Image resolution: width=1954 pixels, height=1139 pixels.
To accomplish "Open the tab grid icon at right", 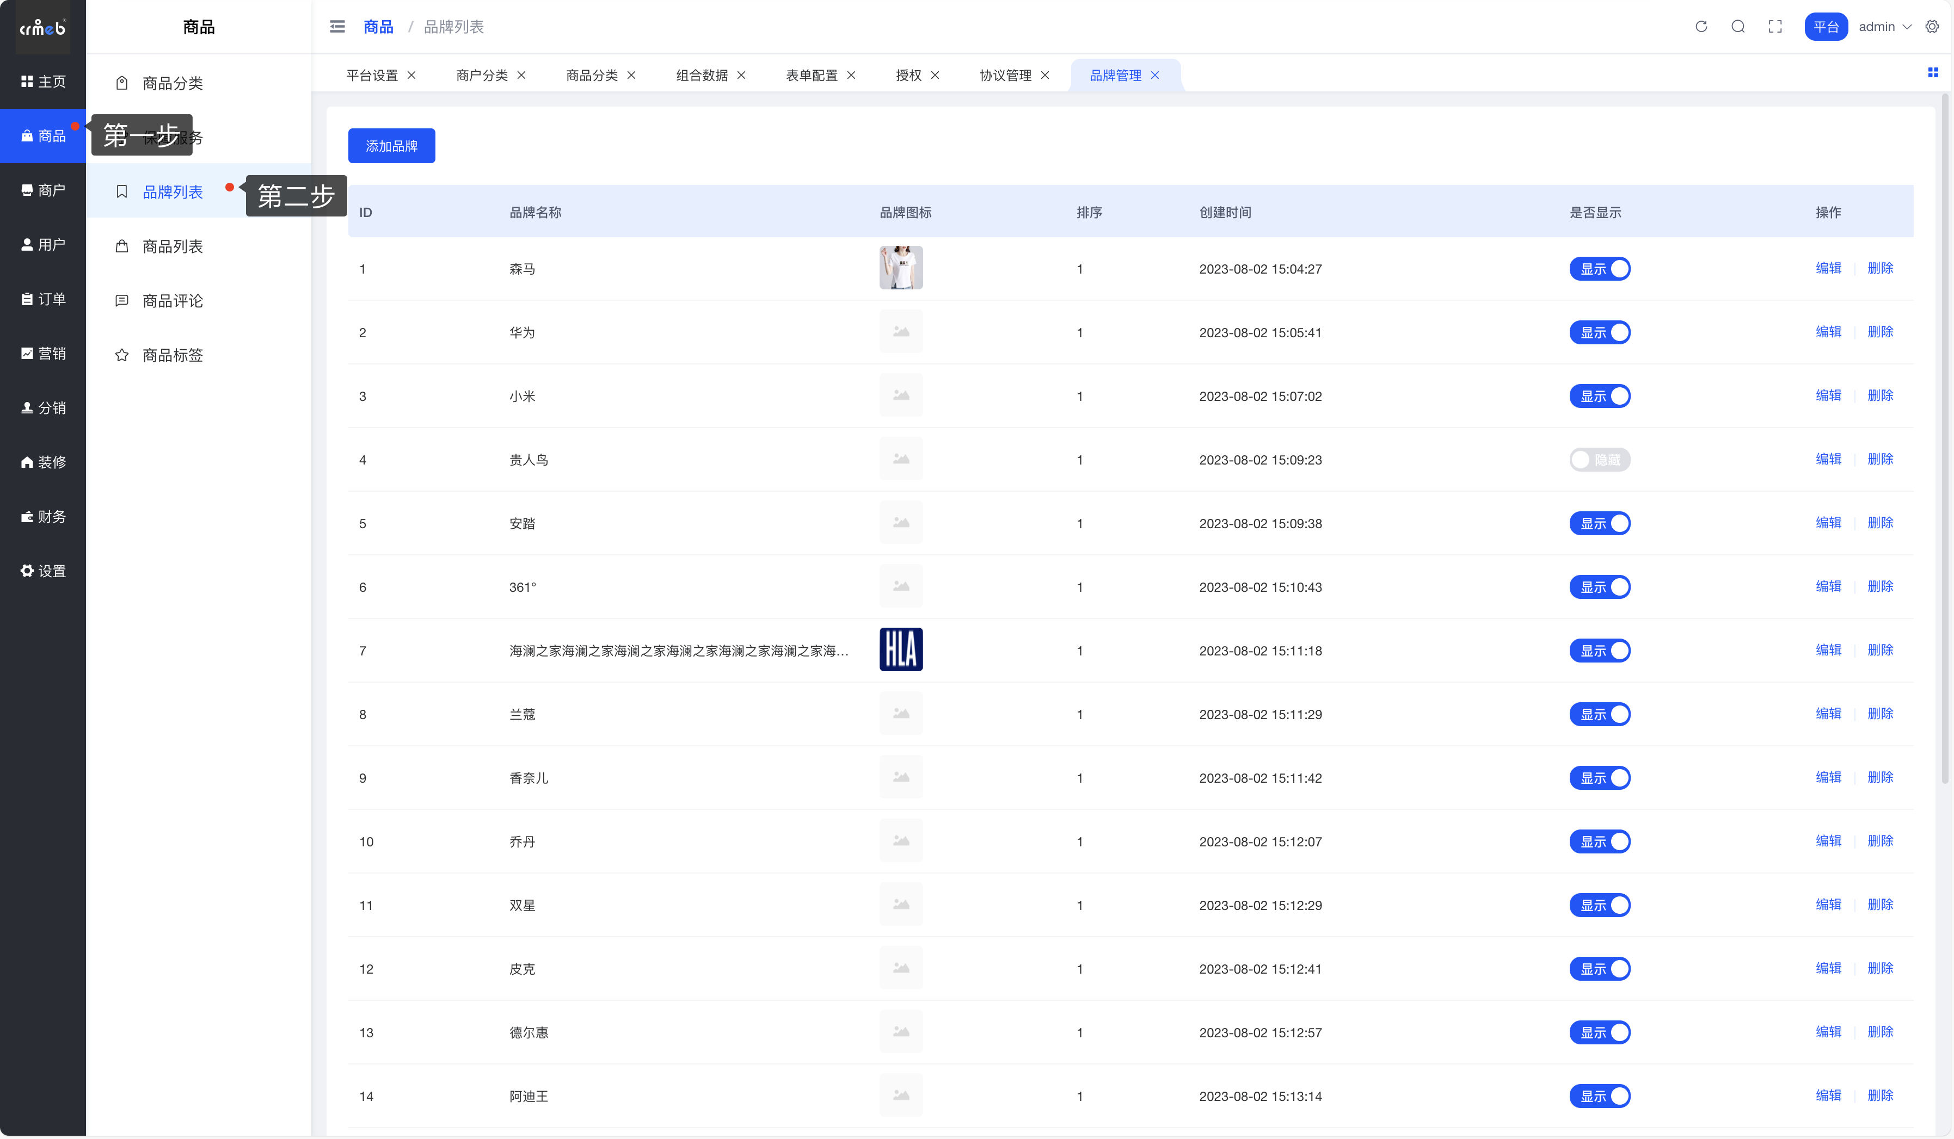I will point(1932,72).
